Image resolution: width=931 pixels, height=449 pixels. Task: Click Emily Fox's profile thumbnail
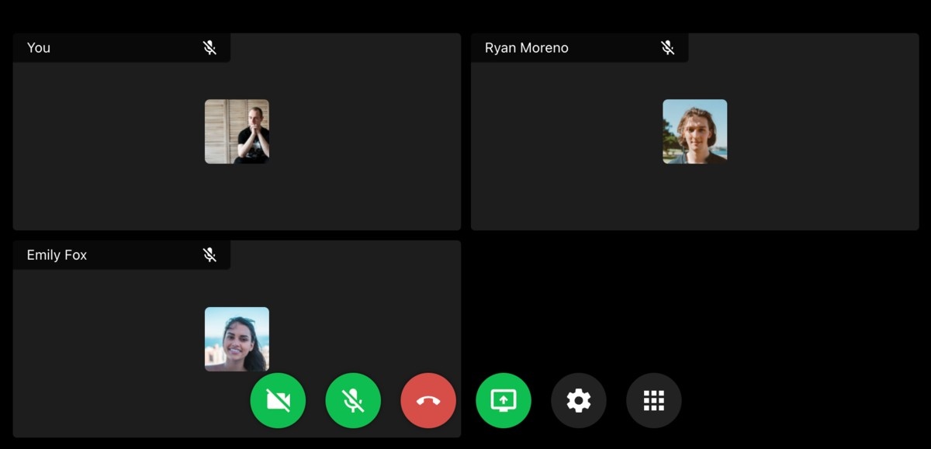237,339
